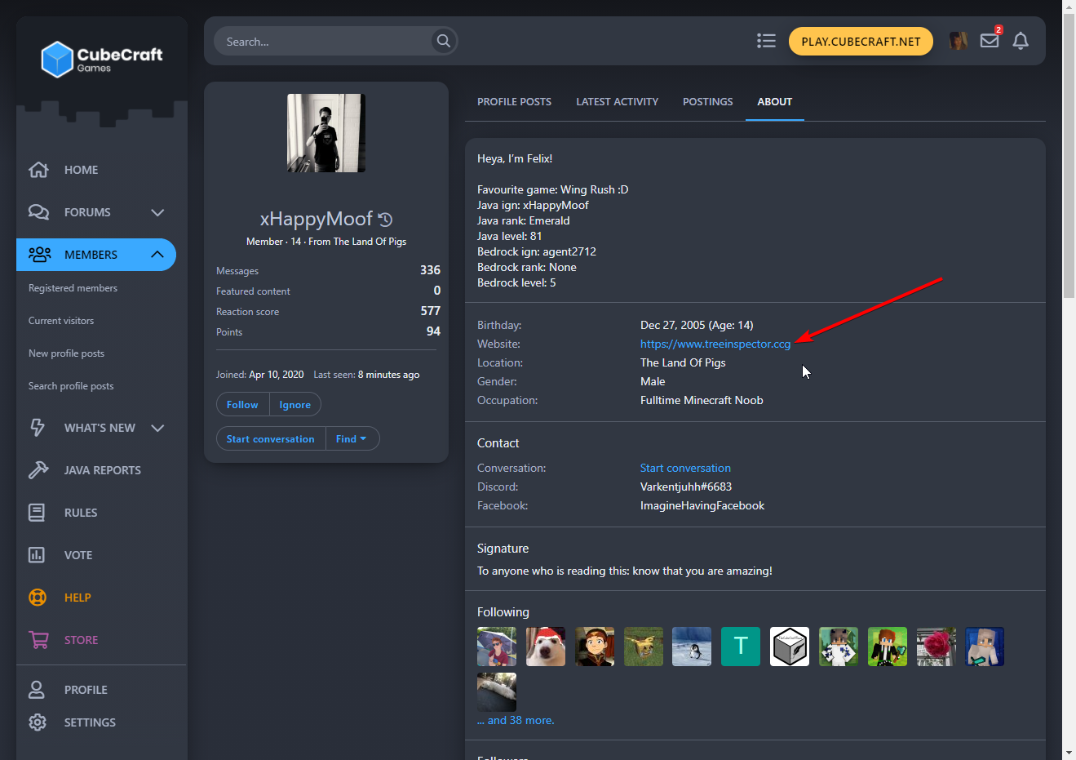
Task: Click the list menu icon beside Play button
Action: [x=766, y=41]
